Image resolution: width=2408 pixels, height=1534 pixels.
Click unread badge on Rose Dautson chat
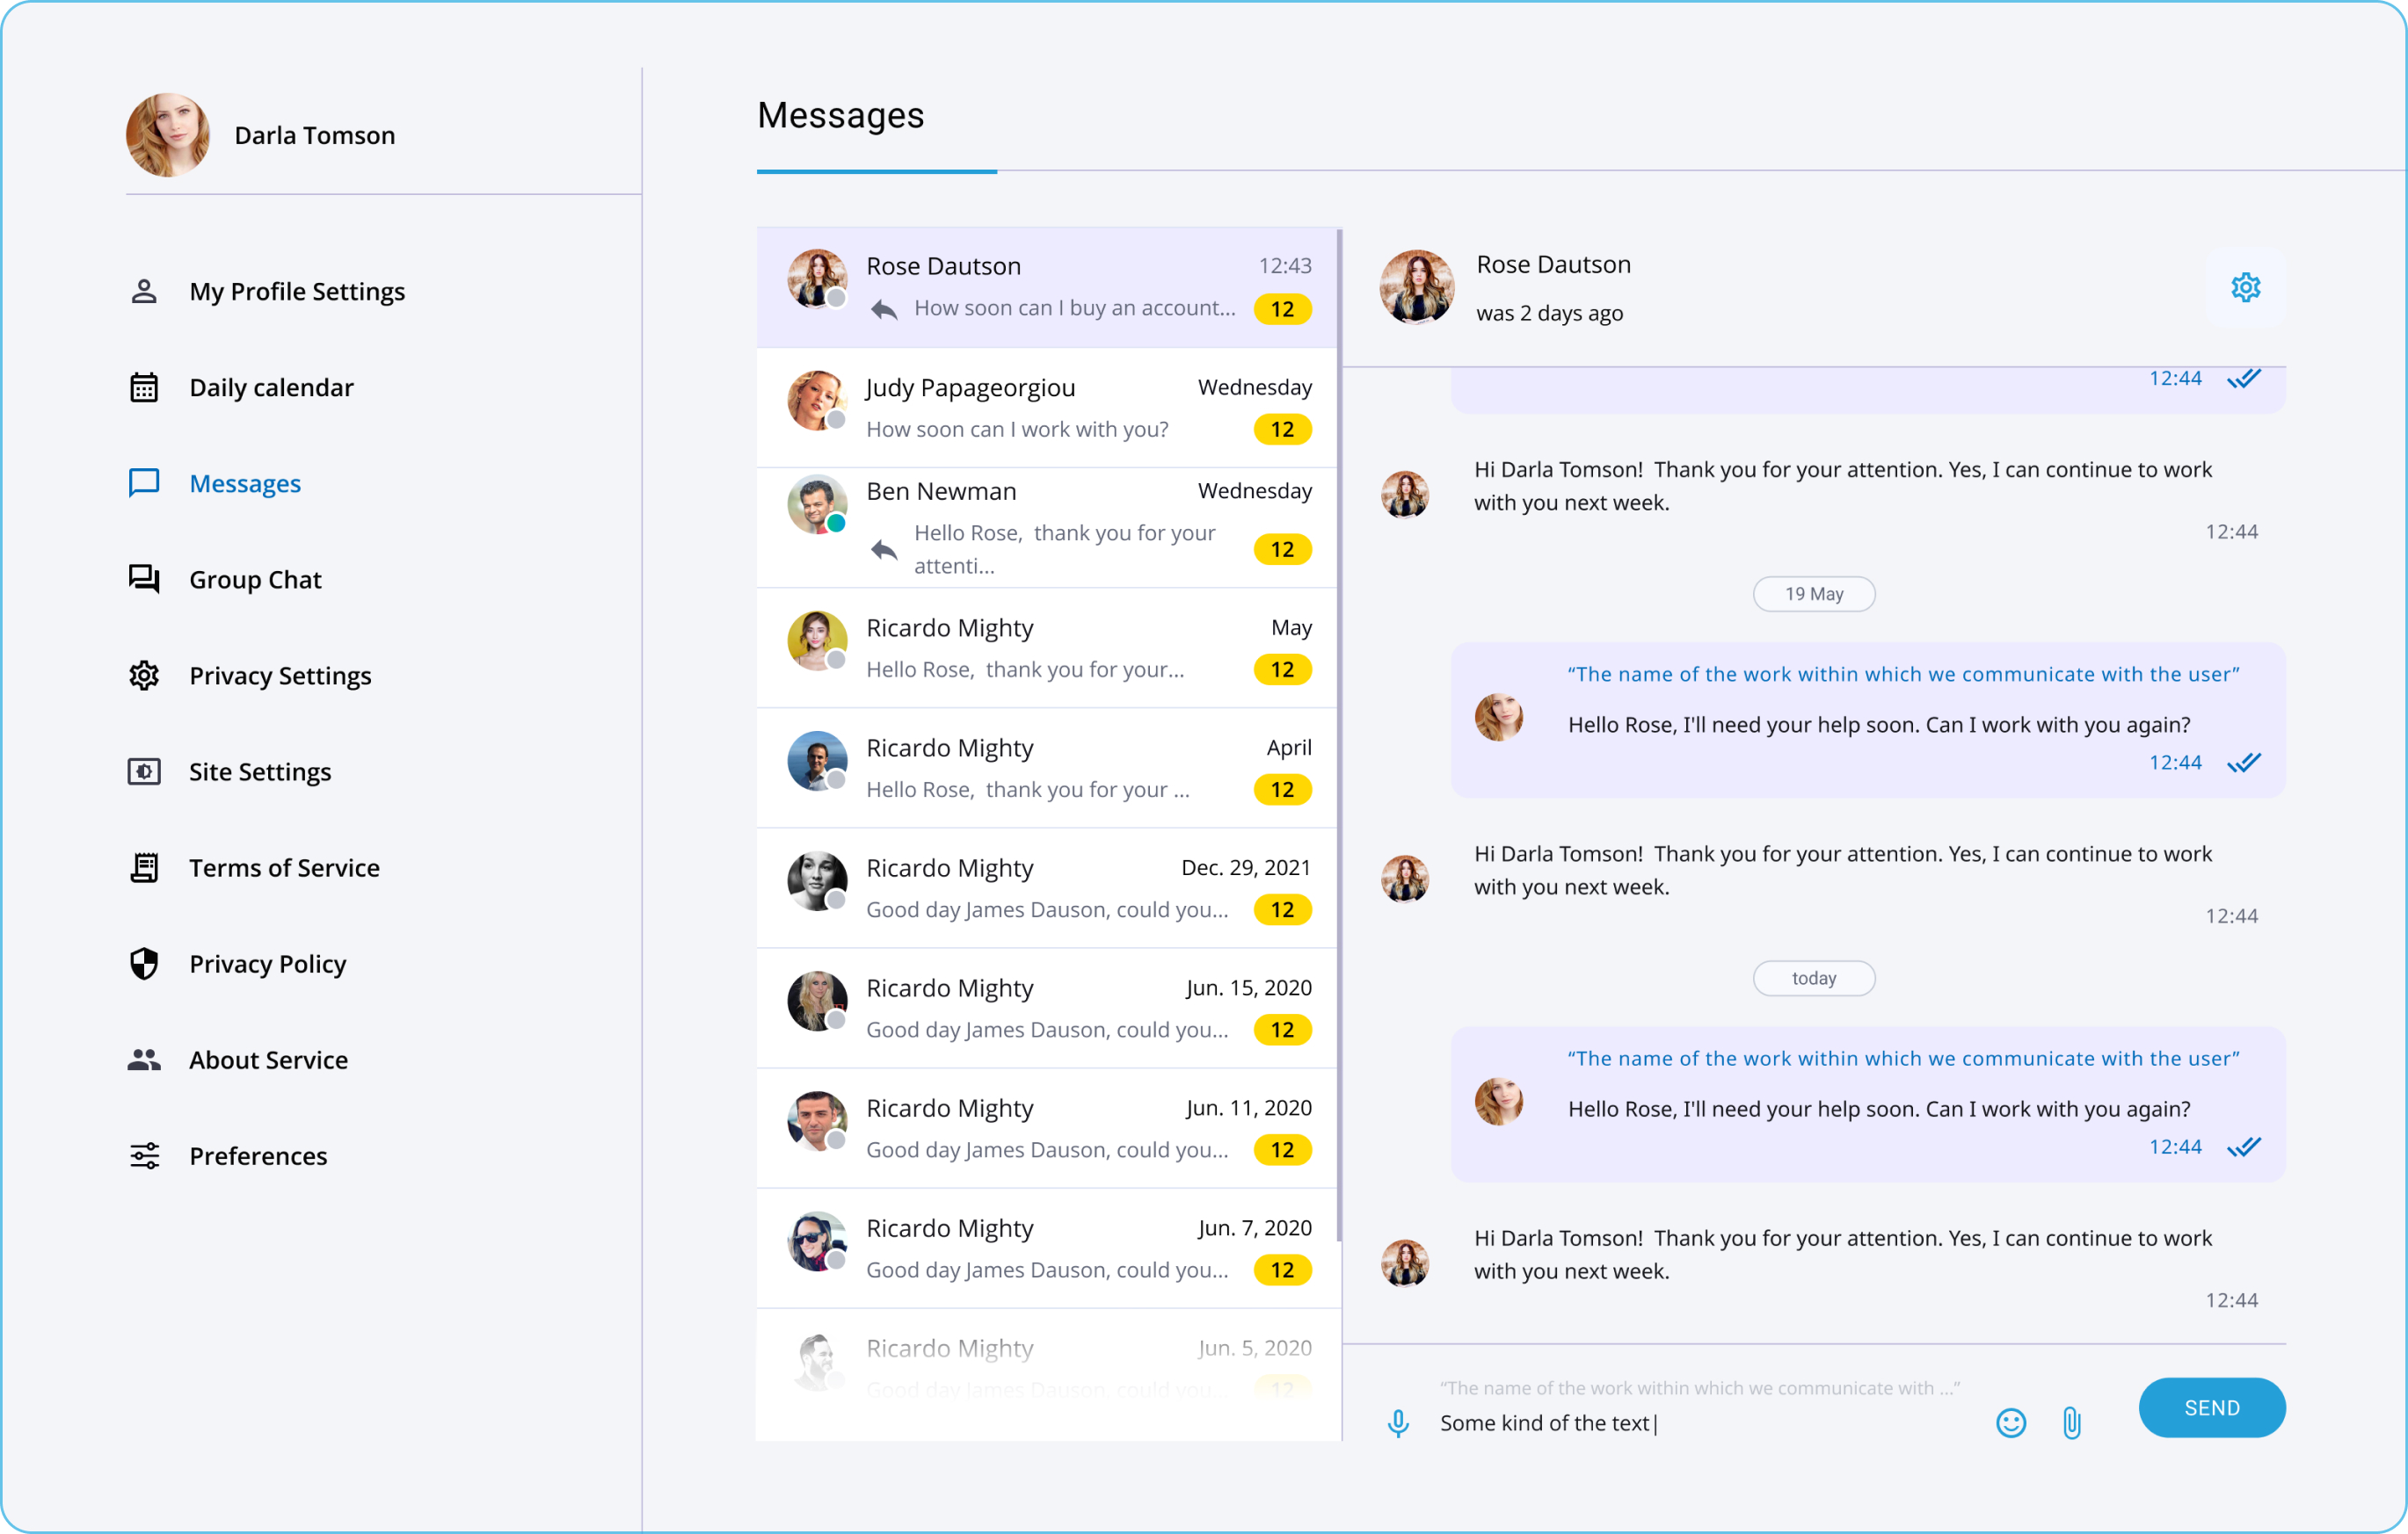pos(1282,310)
